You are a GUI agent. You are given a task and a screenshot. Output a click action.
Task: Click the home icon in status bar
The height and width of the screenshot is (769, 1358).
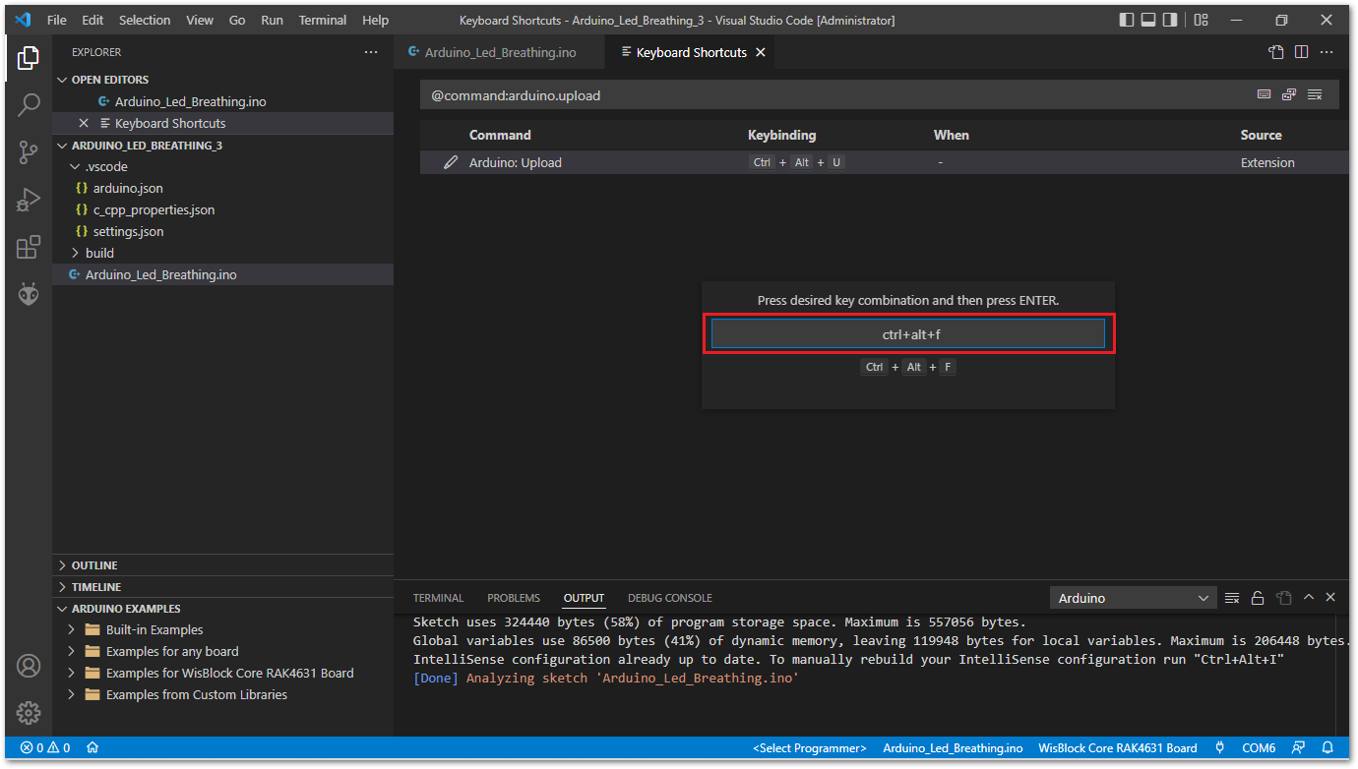tap(93, 747)
